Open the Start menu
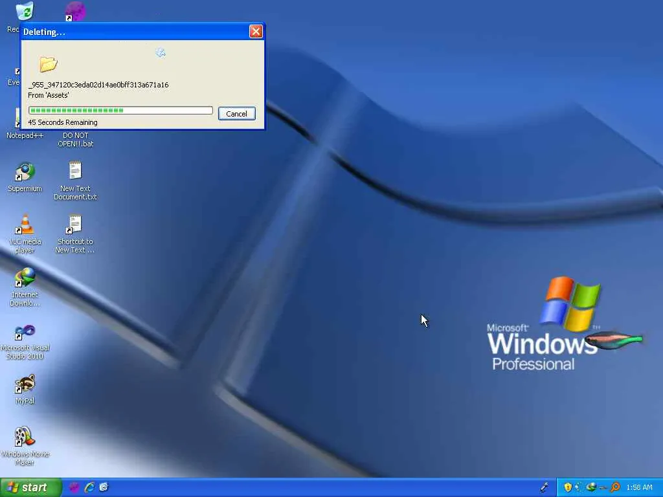Image resolution: width=663 pixels, height=497 pixels. point(30,487)
